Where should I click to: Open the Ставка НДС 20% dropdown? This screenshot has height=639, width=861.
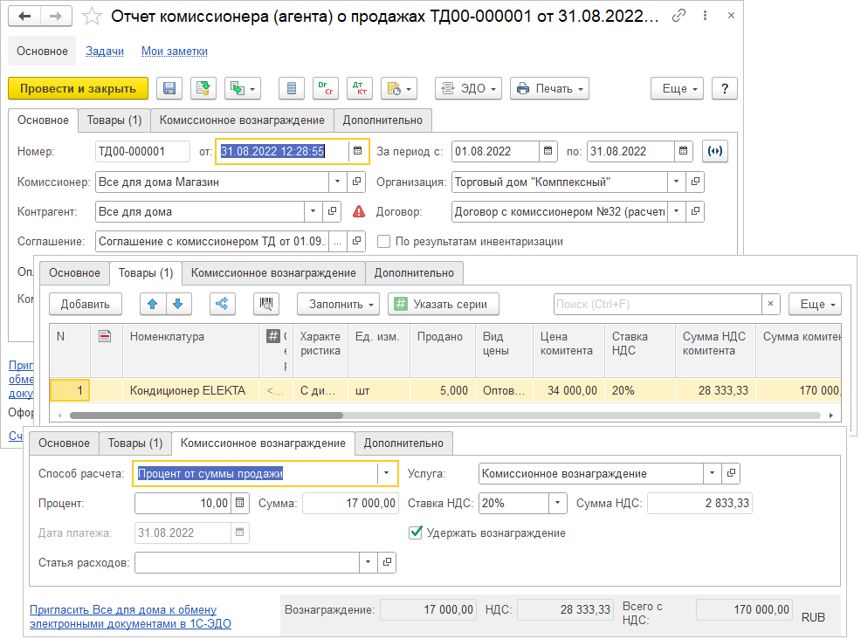[557, 503]
